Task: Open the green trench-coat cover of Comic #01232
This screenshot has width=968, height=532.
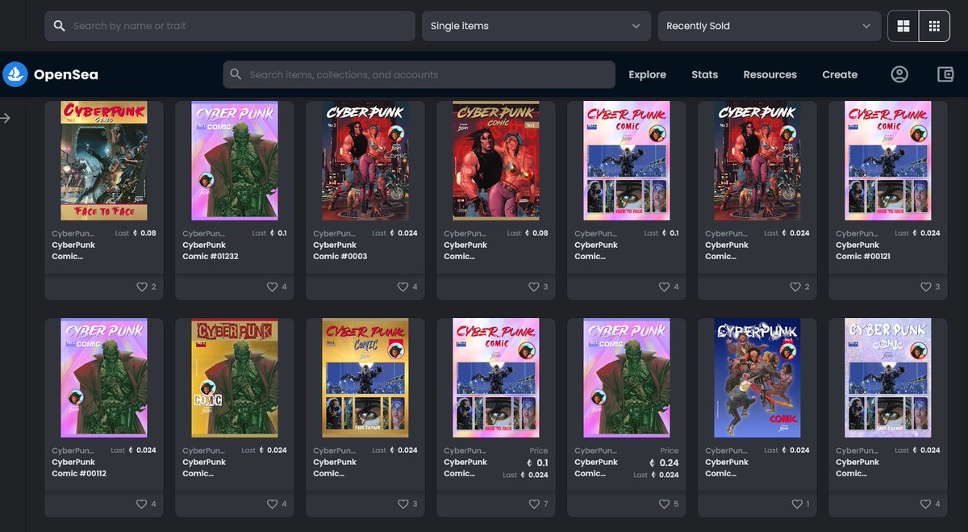Action: tap(235, 161)
